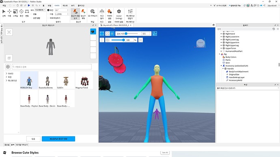Viewport: 280px width, 157px height.
Task: Click the cage edit square icon in viewport
Action: tap(102, 34)
